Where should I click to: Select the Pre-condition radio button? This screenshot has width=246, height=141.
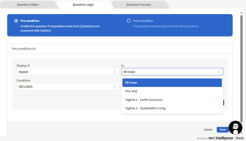[16, 21]
